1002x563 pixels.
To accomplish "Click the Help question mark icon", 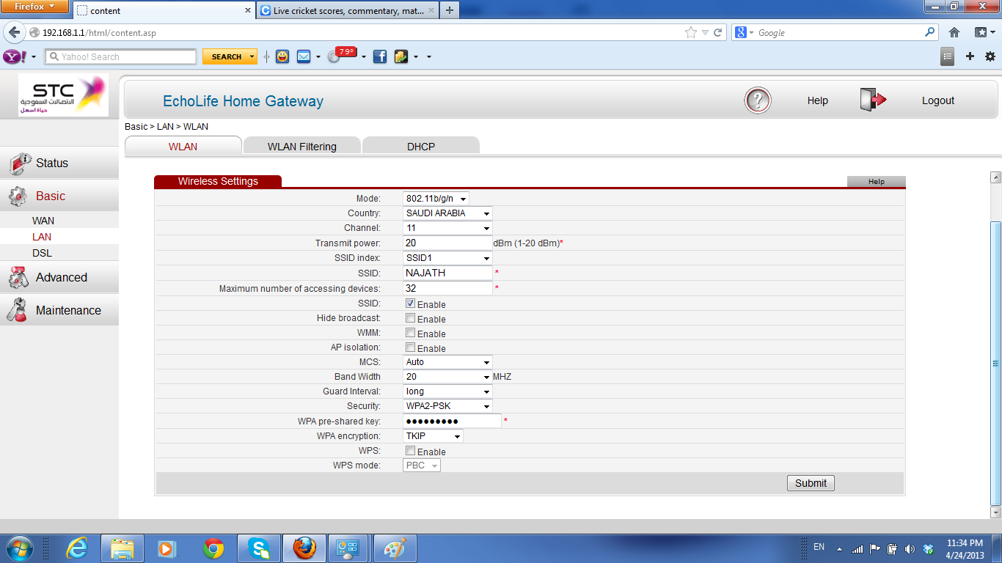I will pyautogui.click(x=758, y=100).
